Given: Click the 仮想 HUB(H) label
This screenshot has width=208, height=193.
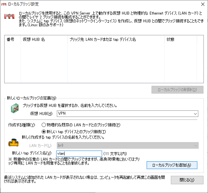Looking at the screenshot, I should coord(42,114).
